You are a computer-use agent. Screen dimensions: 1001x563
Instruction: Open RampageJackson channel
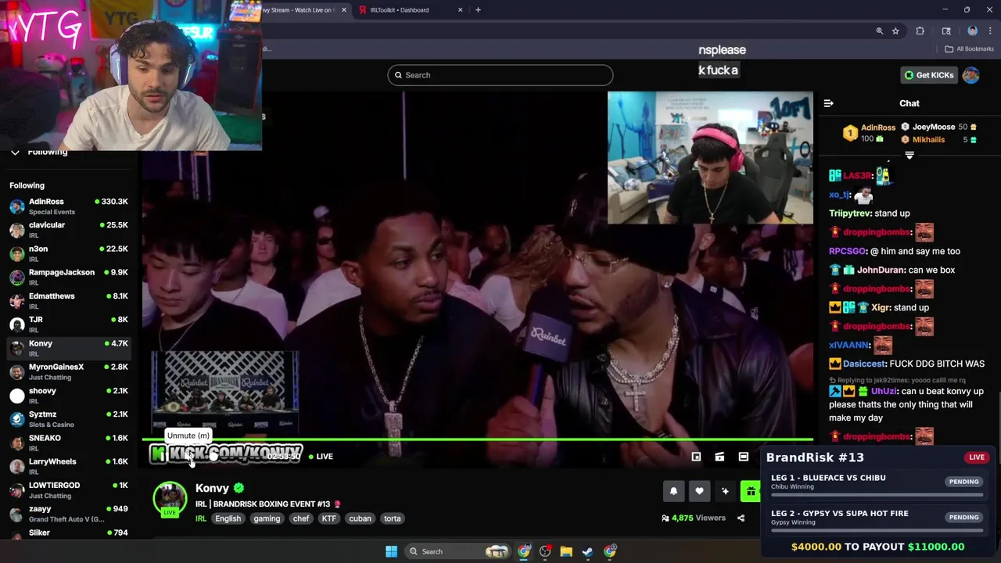pyautogui.click(x=69, y=277)
